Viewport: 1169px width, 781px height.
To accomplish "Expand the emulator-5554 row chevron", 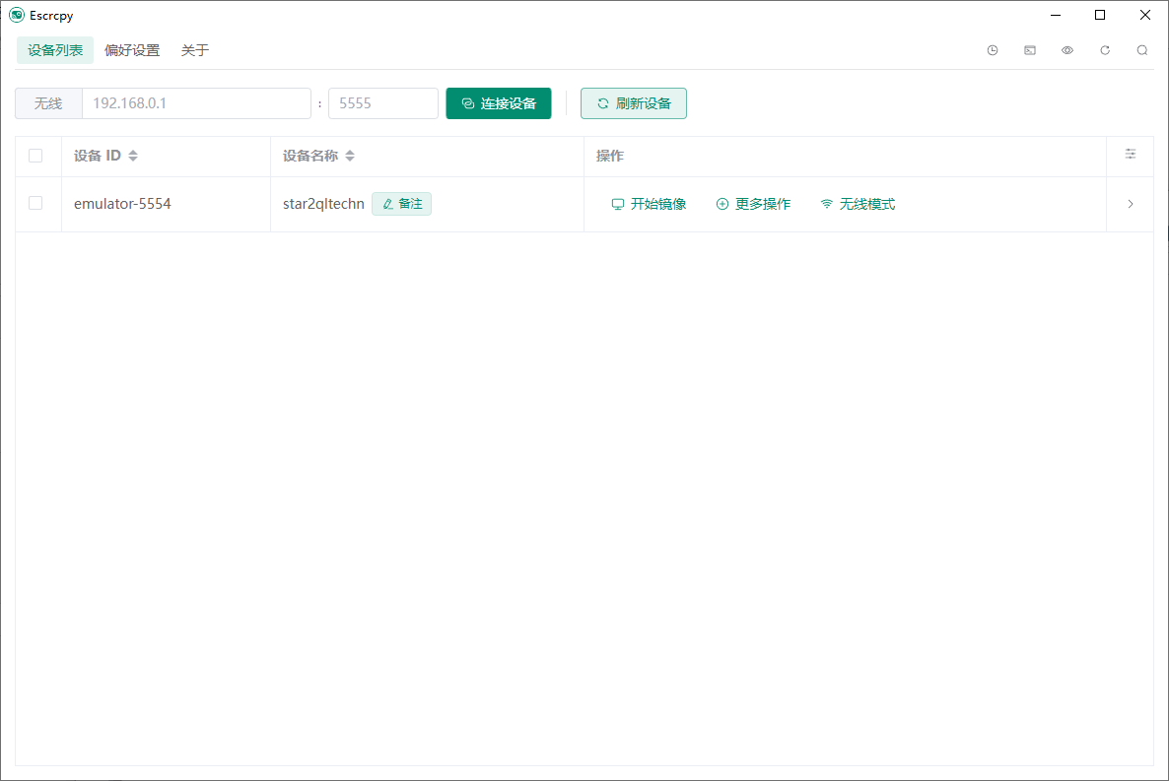I will click(x=1131, y=205).
